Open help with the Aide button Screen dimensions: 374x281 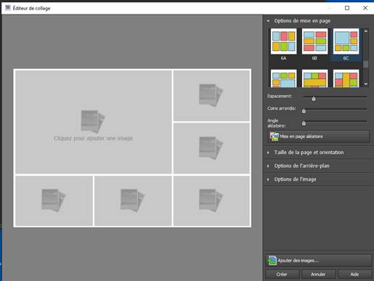354,274
